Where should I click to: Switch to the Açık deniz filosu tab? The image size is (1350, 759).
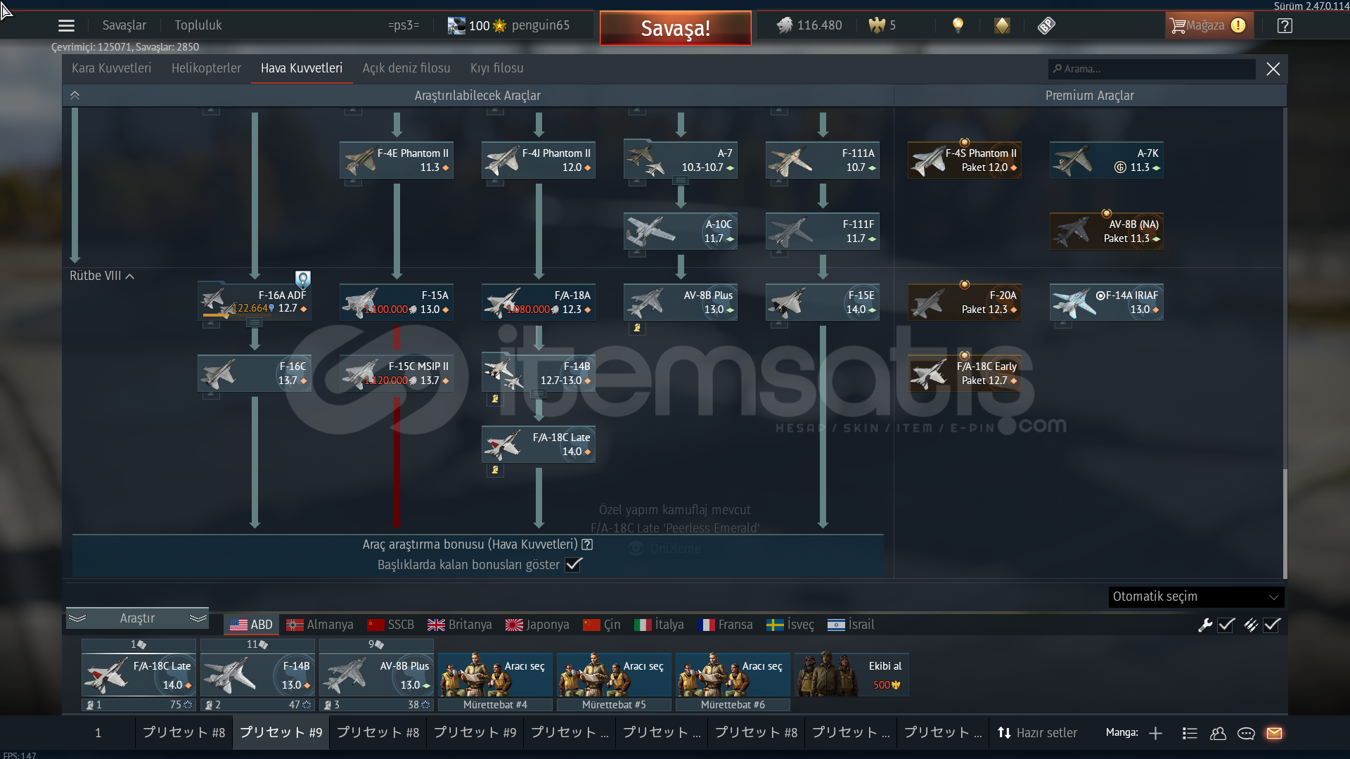click(406, 68)
